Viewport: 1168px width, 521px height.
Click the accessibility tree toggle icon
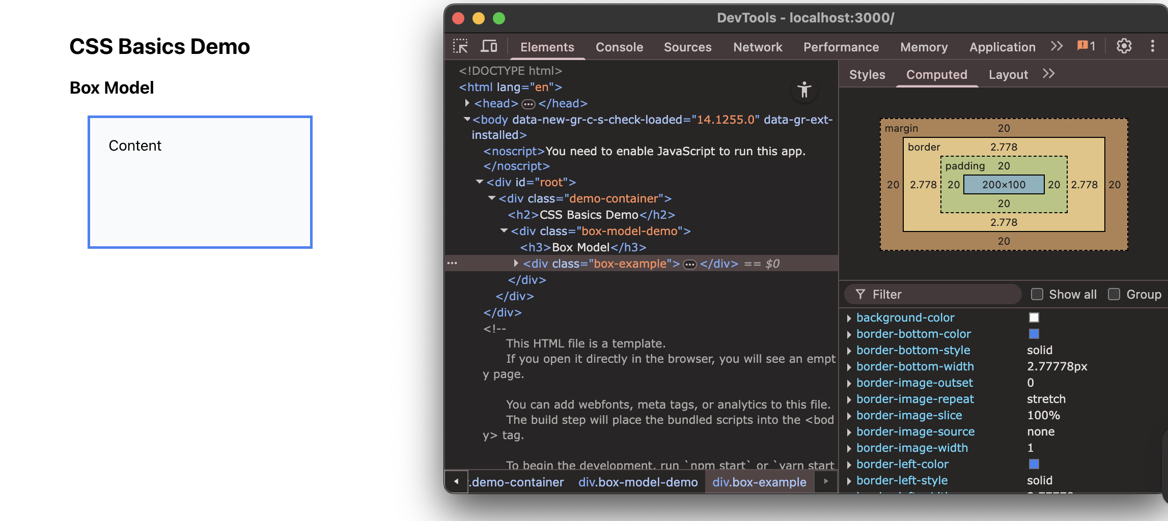coord(804,90)
